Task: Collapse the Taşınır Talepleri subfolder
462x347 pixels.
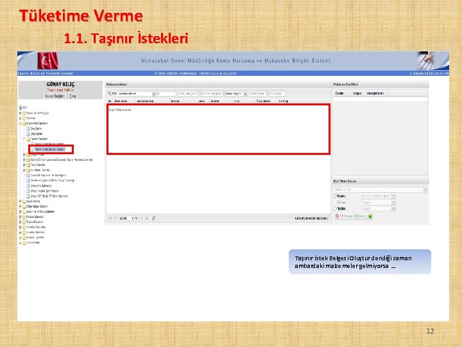Action: click(x=24, y=139)
